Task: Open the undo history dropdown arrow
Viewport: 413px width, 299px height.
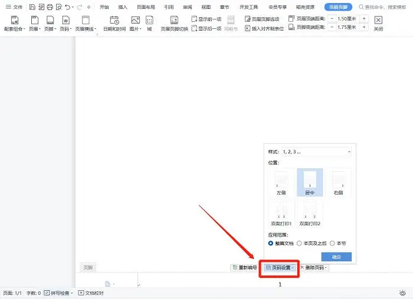Action: 73,7
